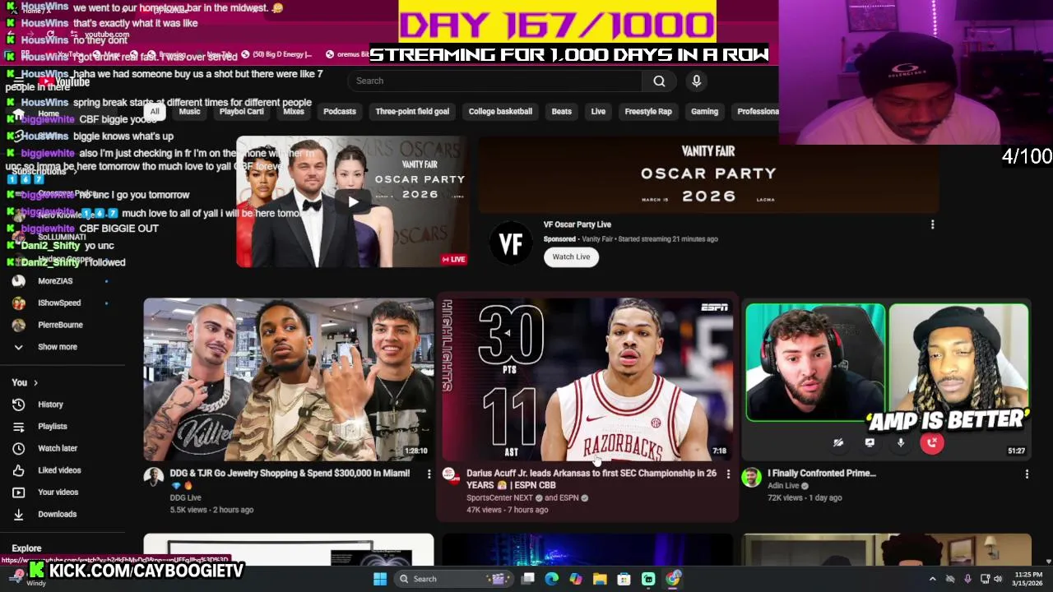Show hidden system tray icons

click(932, 579)
